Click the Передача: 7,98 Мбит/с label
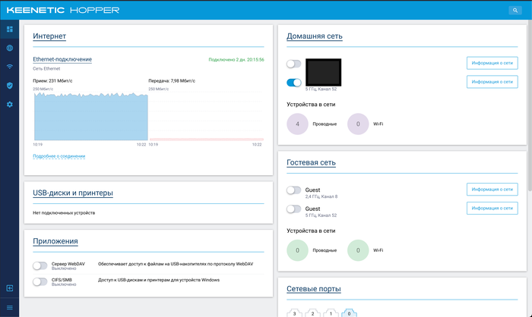Viewport: 532px width, 317px height. tap(172, 81)
